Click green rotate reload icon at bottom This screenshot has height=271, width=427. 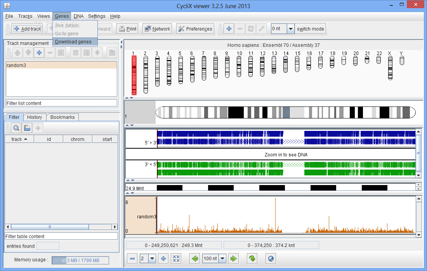(252, 259)
